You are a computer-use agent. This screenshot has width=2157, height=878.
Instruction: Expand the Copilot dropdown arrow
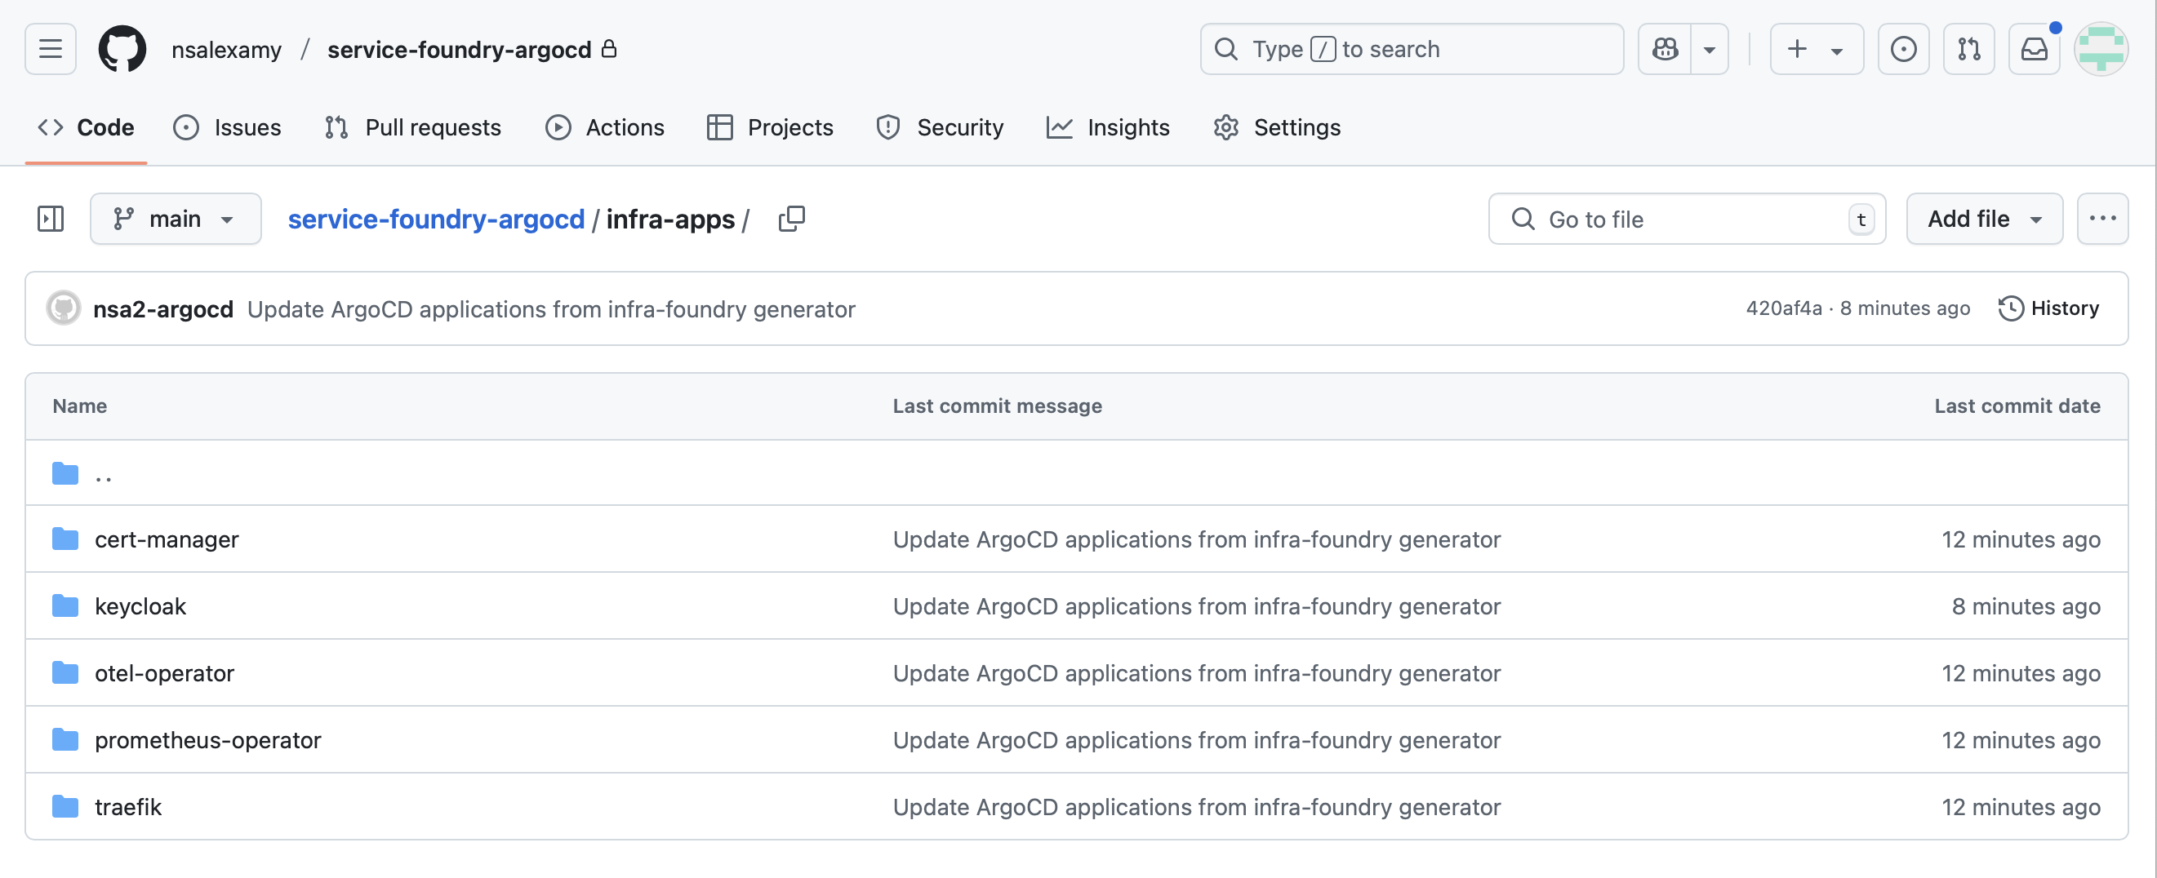[1710, 48]
